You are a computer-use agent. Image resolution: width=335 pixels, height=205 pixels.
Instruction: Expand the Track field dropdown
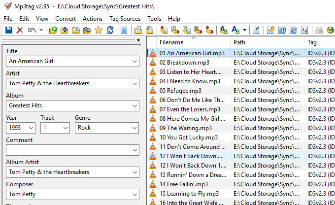coord(66,128)
